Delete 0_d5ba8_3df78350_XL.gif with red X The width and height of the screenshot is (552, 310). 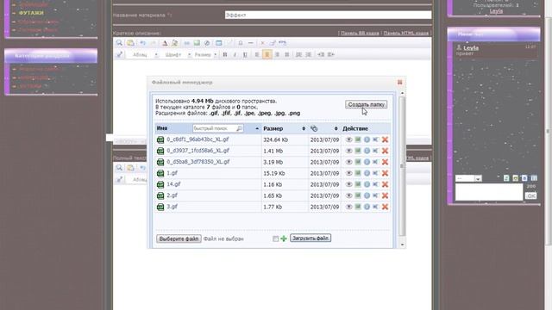click(385, 162)
